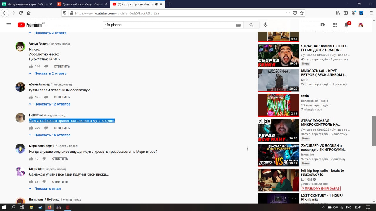Open the YouTube guide hamburger menu
The width and height of the screenshot is (376, 211).
pos(9,25)
